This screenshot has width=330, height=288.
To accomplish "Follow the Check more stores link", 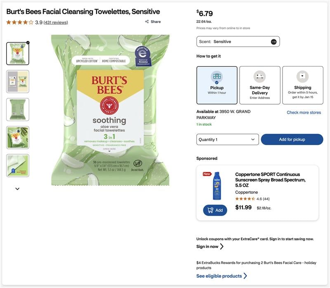I will coord(304,112).
